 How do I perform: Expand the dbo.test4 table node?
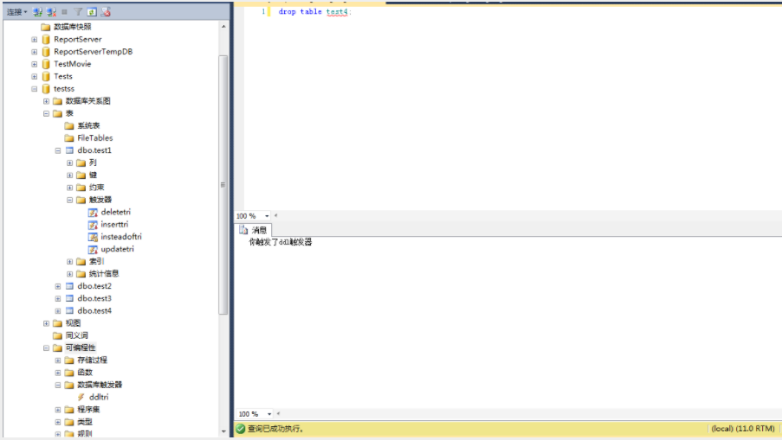point(57,310)
